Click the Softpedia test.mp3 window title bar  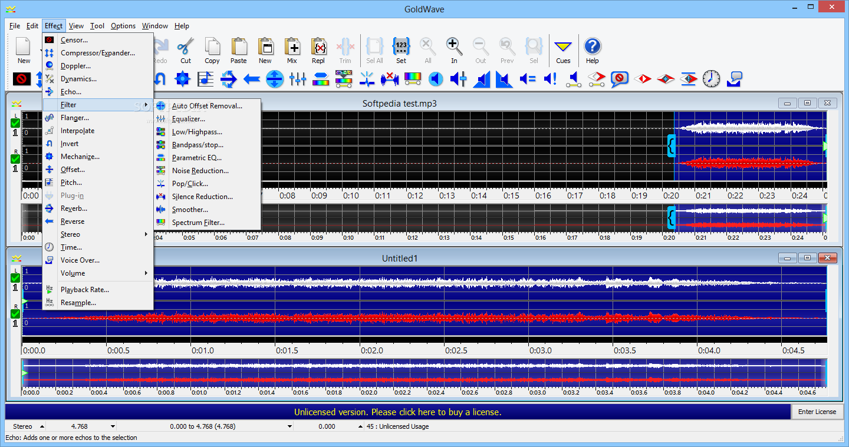coord(399,104)
